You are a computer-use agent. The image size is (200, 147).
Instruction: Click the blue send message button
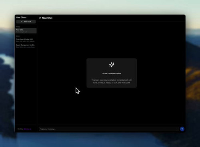(182, 129)
